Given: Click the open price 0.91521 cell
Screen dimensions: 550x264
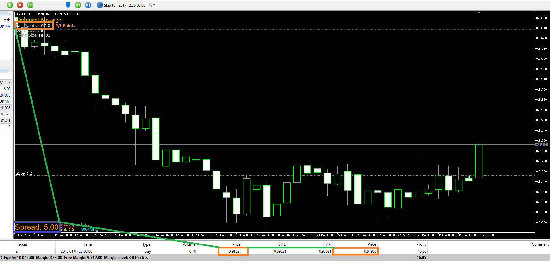Looking at the screenshot, I should [235, 251].
